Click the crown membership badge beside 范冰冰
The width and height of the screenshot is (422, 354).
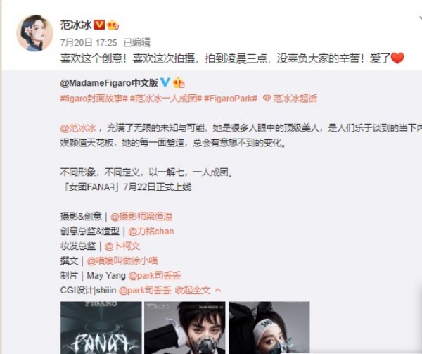click(113, 25)
